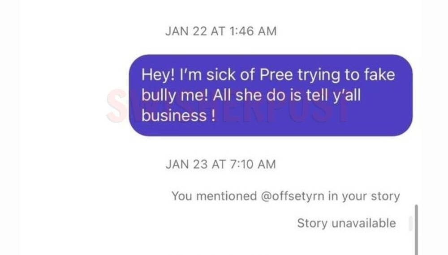Screen dimensions: 448x255
Task: Click the word bully in the message
Action: click(x=159, y=95)
